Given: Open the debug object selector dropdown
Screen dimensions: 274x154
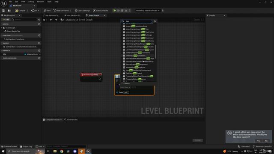Looking at the screenshot, I should tap(148, 11).
